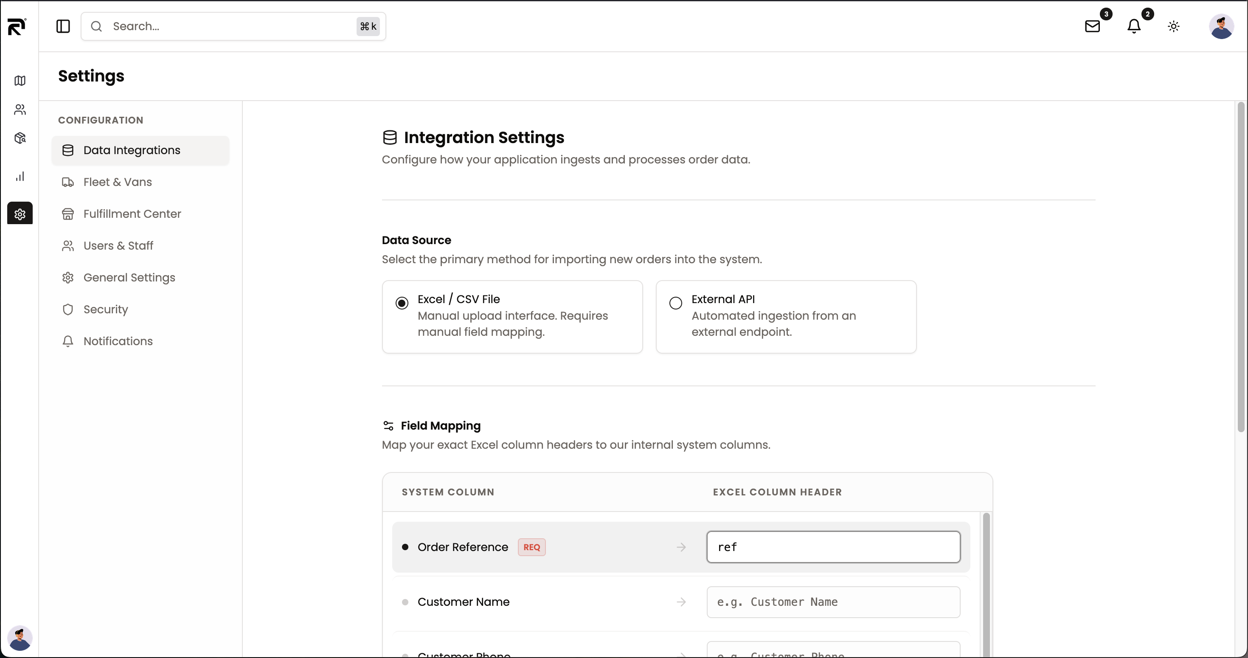Open the packages sidebar icon
Viewport: 1248px width, 658px height.
tap(20, 138)
